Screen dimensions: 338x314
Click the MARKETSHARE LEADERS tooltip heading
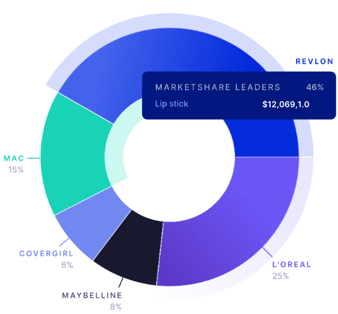coord(218,87)
